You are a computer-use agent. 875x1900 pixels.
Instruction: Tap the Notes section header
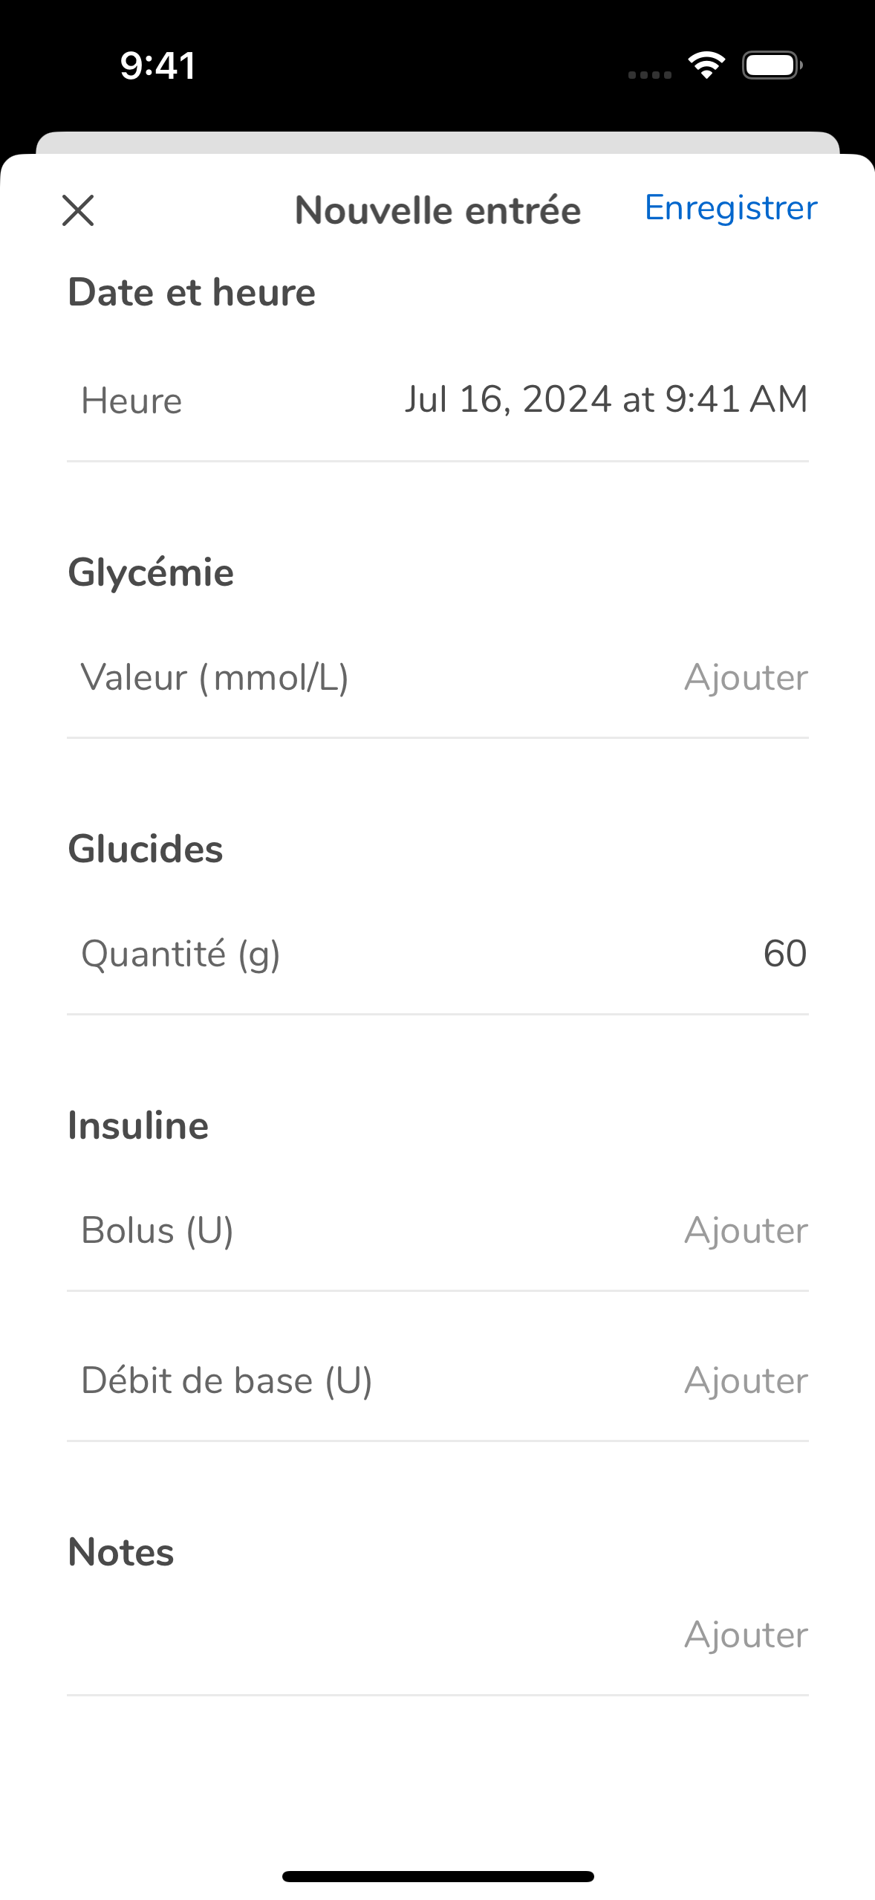pyautogui.click(x=121, y=1552)
